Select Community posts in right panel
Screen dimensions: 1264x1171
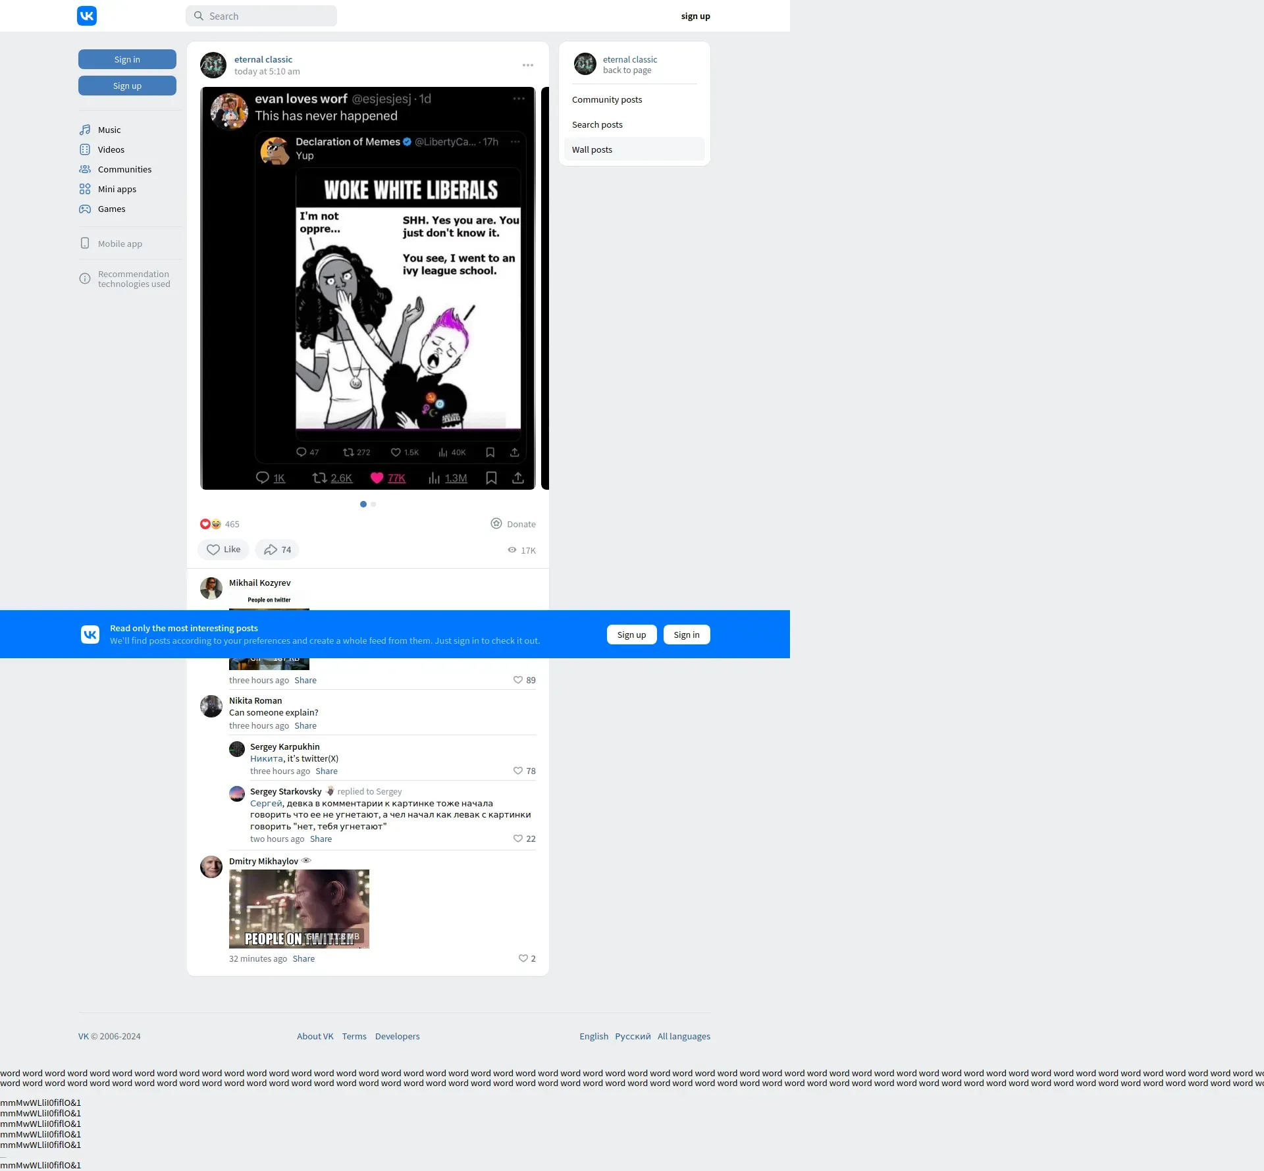click(x=607, y=99)
